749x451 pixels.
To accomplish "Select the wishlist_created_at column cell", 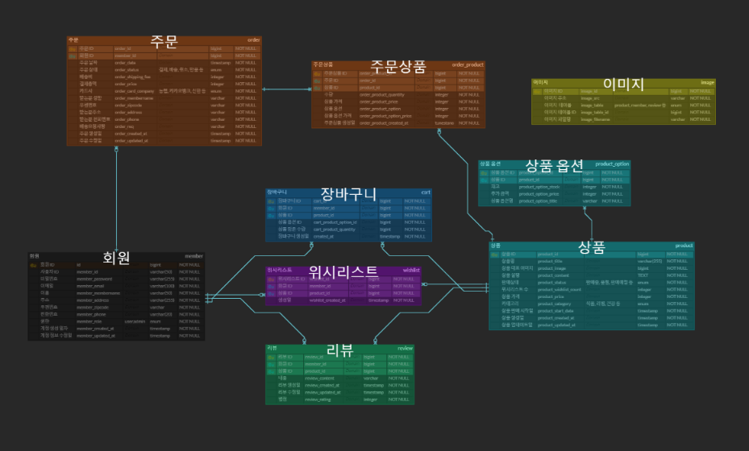I will (327, 300).
